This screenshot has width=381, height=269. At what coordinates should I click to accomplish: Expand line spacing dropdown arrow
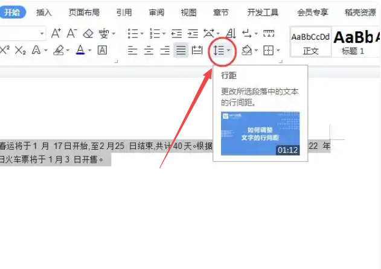coord(228,51)
